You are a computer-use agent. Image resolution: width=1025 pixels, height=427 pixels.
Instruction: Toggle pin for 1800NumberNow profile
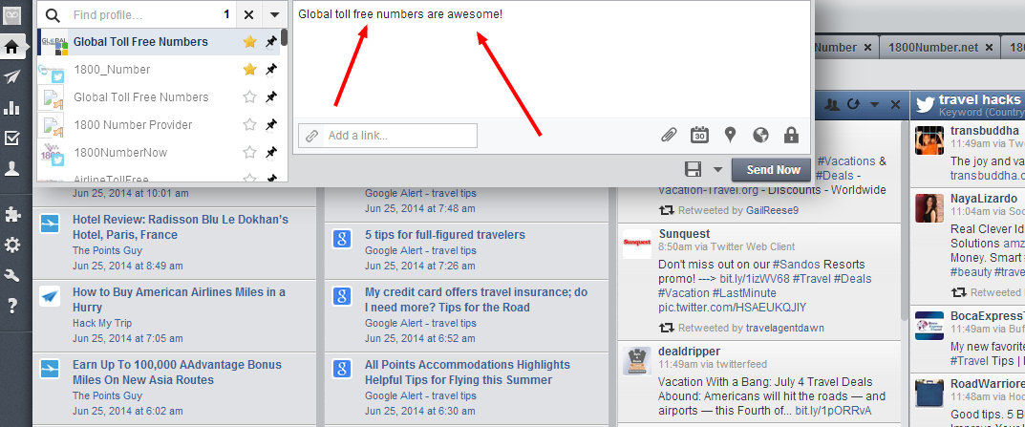(x=271, y=152)
